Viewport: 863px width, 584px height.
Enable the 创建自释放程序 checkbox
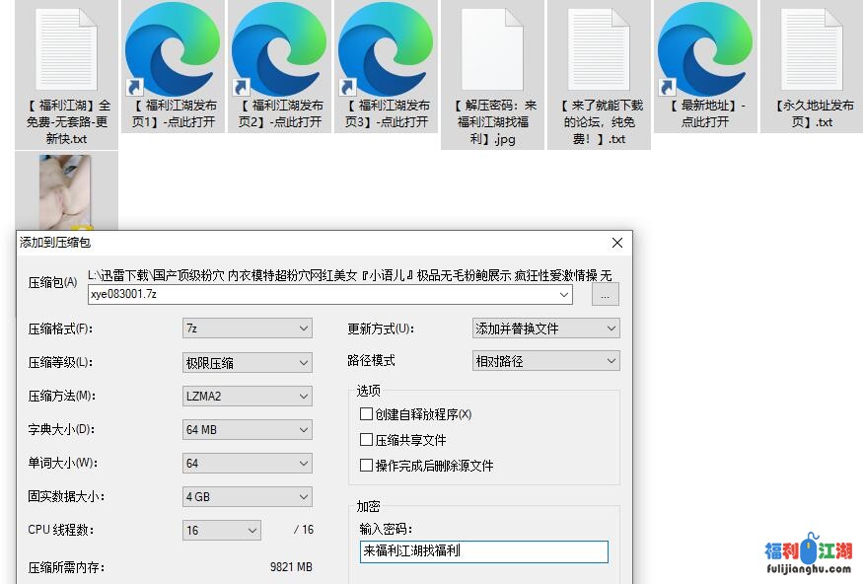367,414
